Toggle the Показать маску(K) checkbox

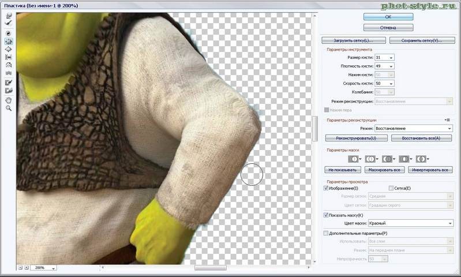[326, 215]
